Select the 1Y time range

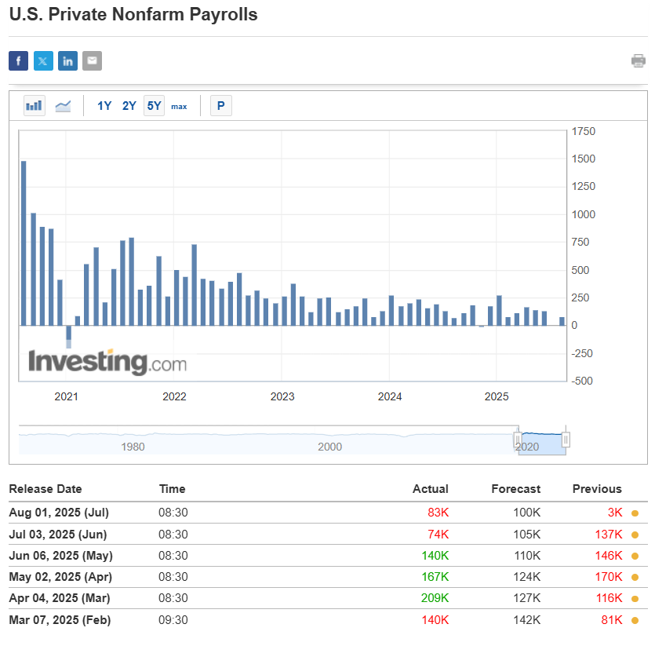point(104,105)
